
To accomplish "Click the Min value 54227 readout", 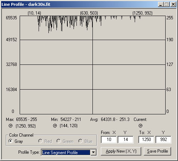I will click(x=66, y=119).
